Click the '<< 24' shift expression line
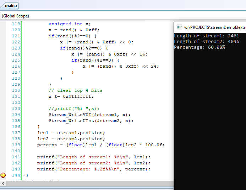Viewport: 246px width, 190px height. 121,66
